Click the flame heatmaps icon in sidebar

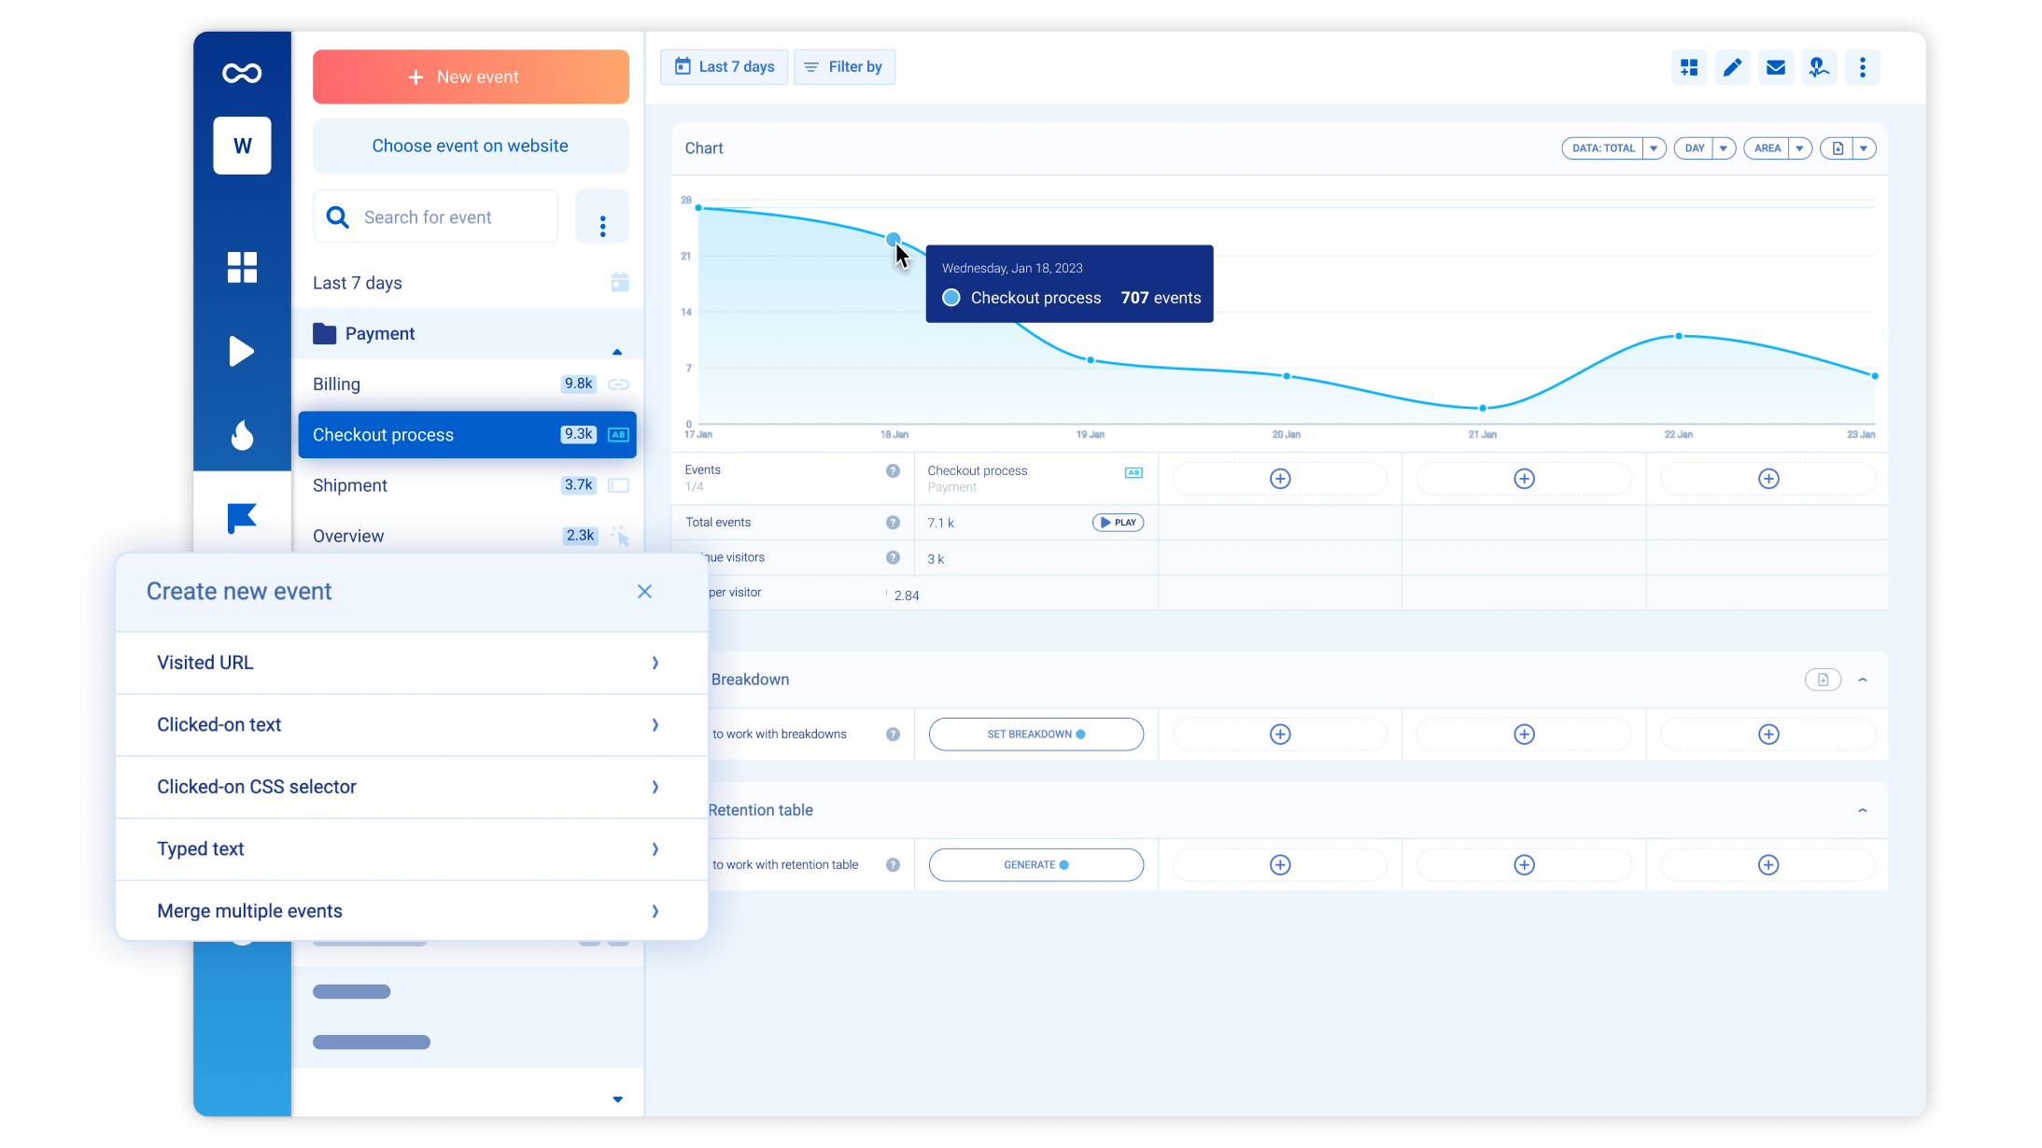tap(242, 435)
